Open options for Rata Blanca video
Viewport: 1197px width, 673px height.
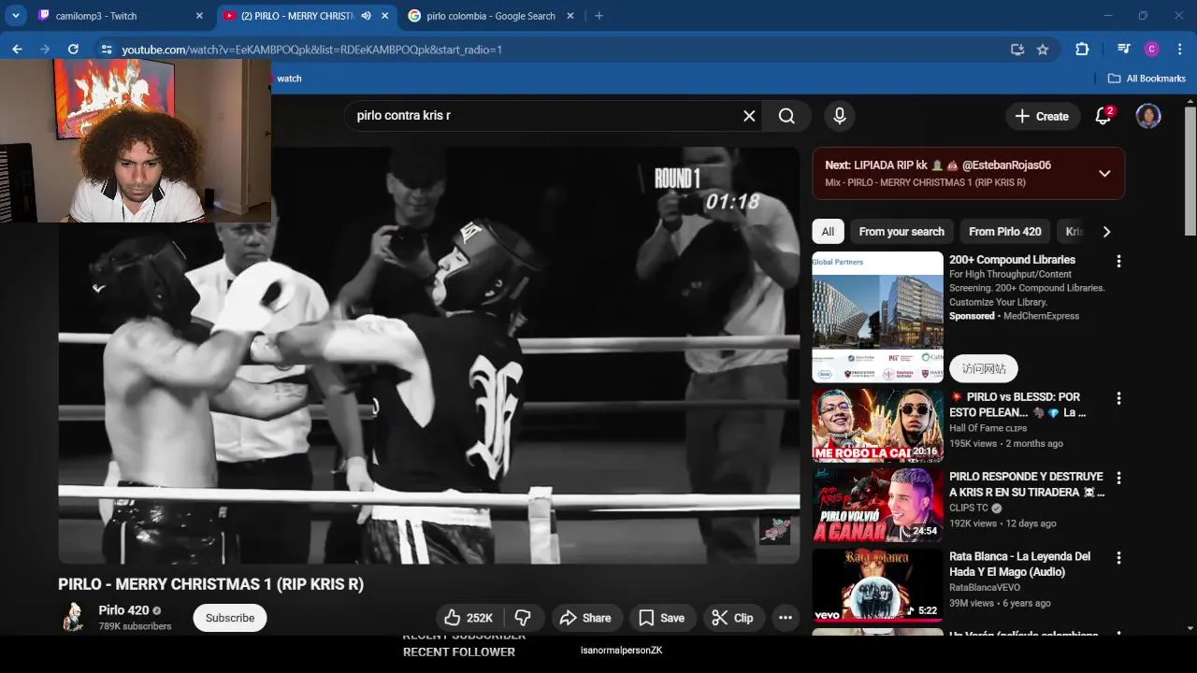pos(1118,558)
